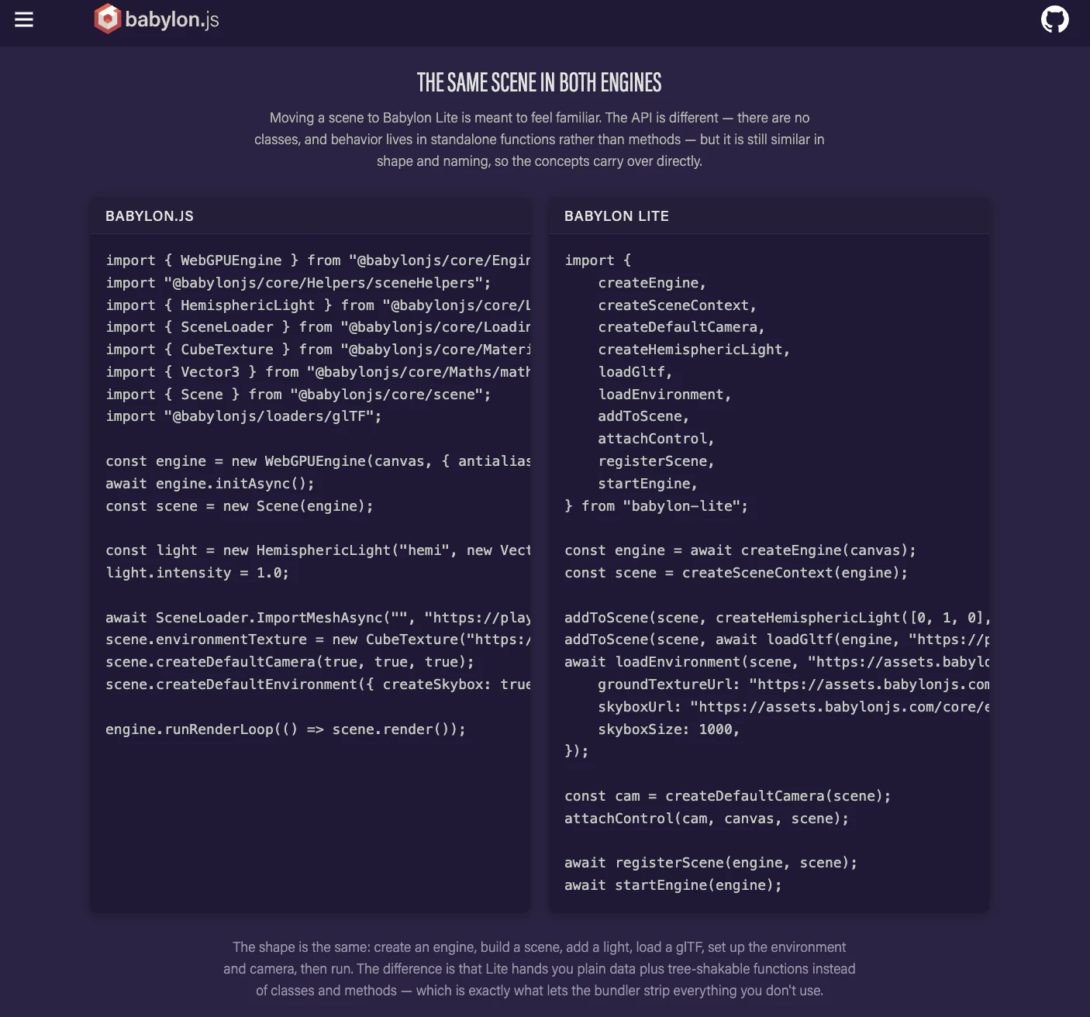Click "createEngine," in the Babylon Lite import list
The width and height of the screenshot is (1090, 1017).
(x=652, y=283)
